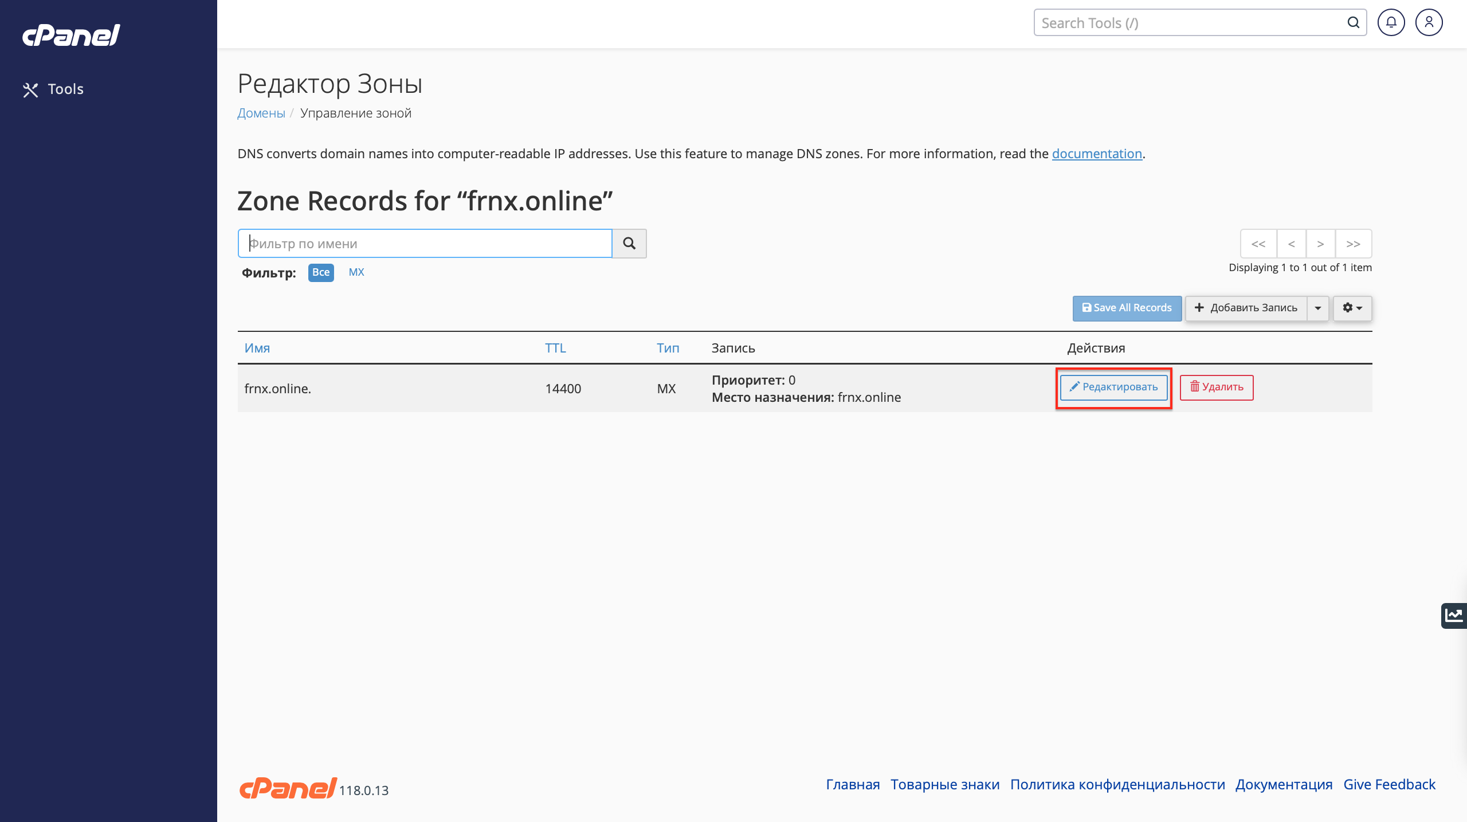Expand the Добавить Запись dropdown arrow
1467x822 pixels.
[1318, 308]
